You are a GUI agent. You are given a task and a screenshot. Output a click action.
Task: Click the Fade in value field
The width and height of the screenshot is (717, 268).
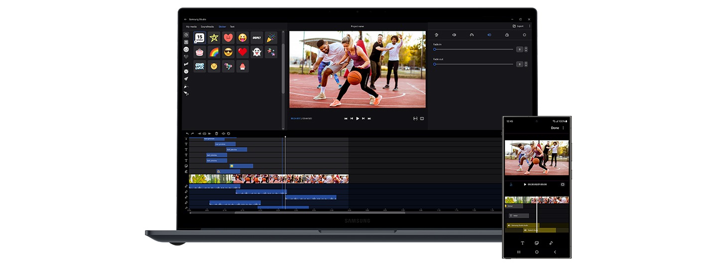(519, 49)
